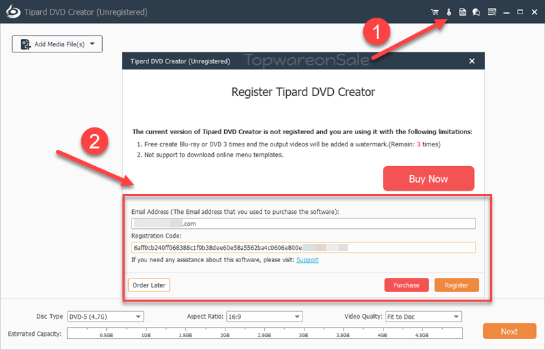Image resolution: width=545 pixels, height=350 pixels.
Task: Focus the Registration Code input field
Action: point(303,247)
